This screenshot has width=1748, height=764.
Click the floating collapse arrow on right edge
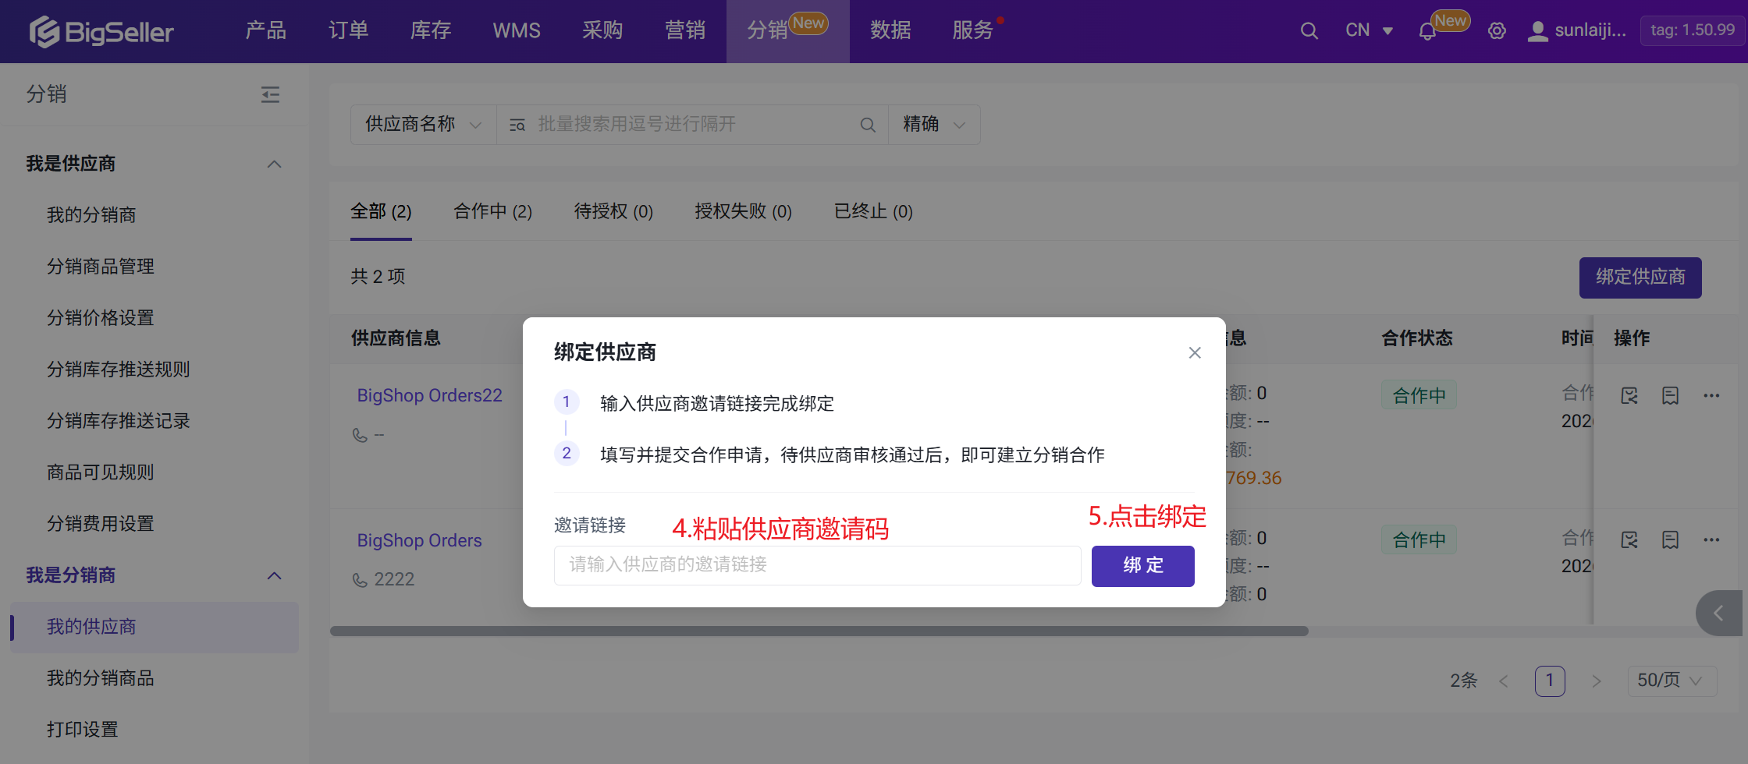coord(1718,614)
